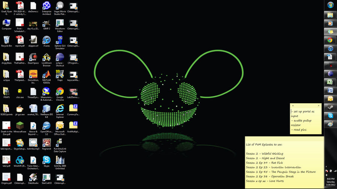Select the MATLAB R2010a desktop icon
This screenshot has height=189, width=337.
(46, 77)
